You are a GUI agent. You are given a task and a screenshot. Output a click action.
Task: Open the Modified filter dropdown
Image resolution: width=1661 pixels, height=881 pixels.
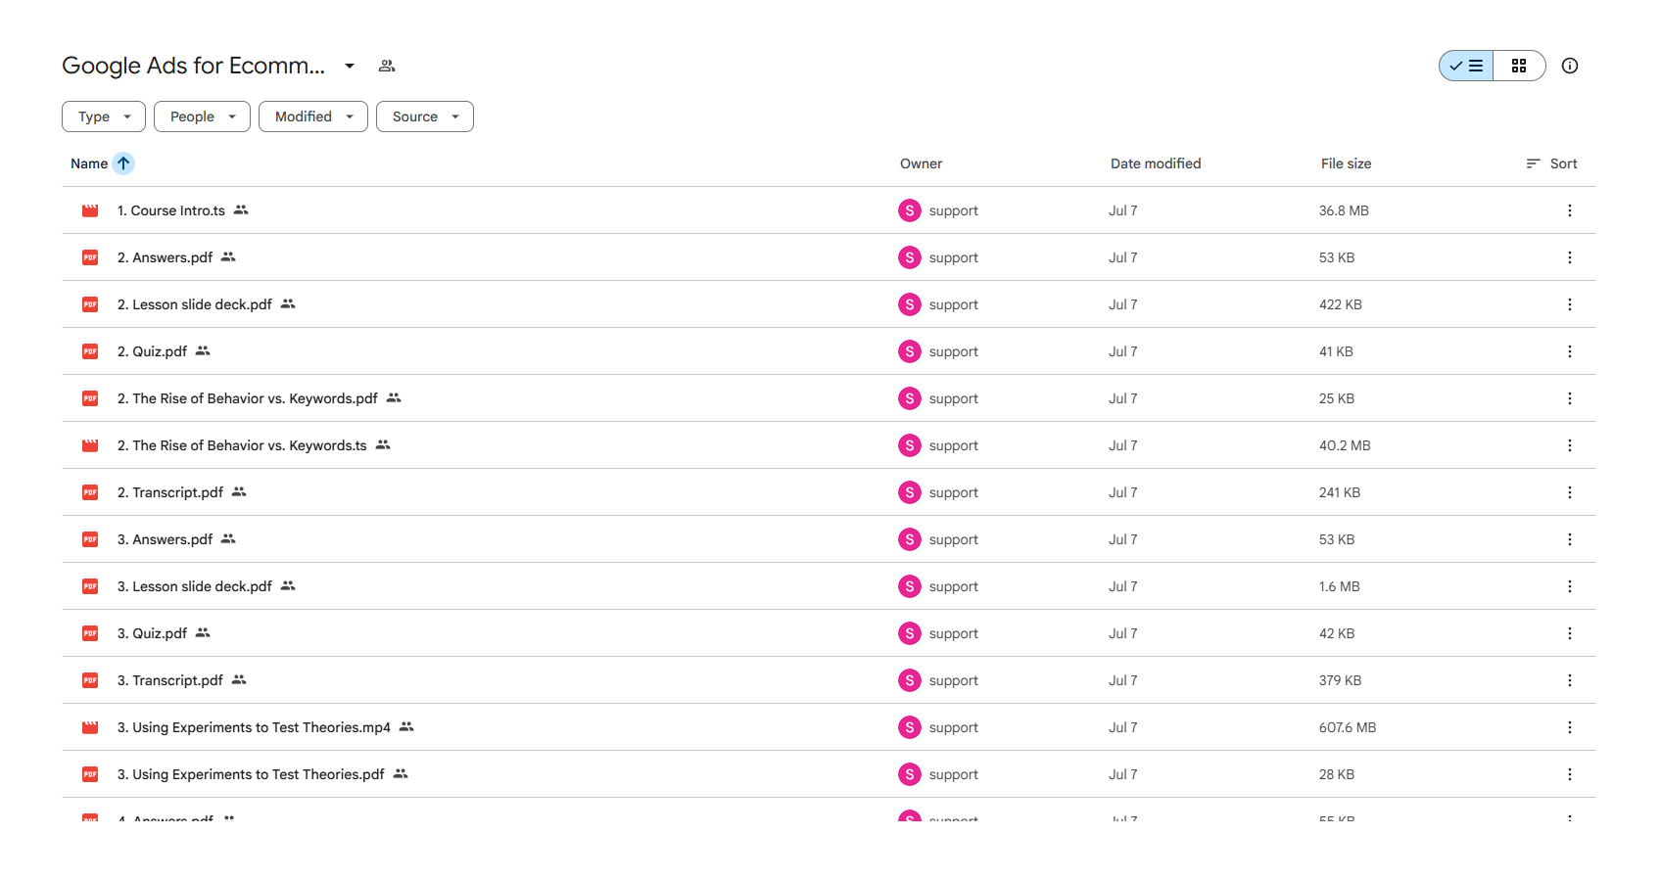click(x=313, y=116)
